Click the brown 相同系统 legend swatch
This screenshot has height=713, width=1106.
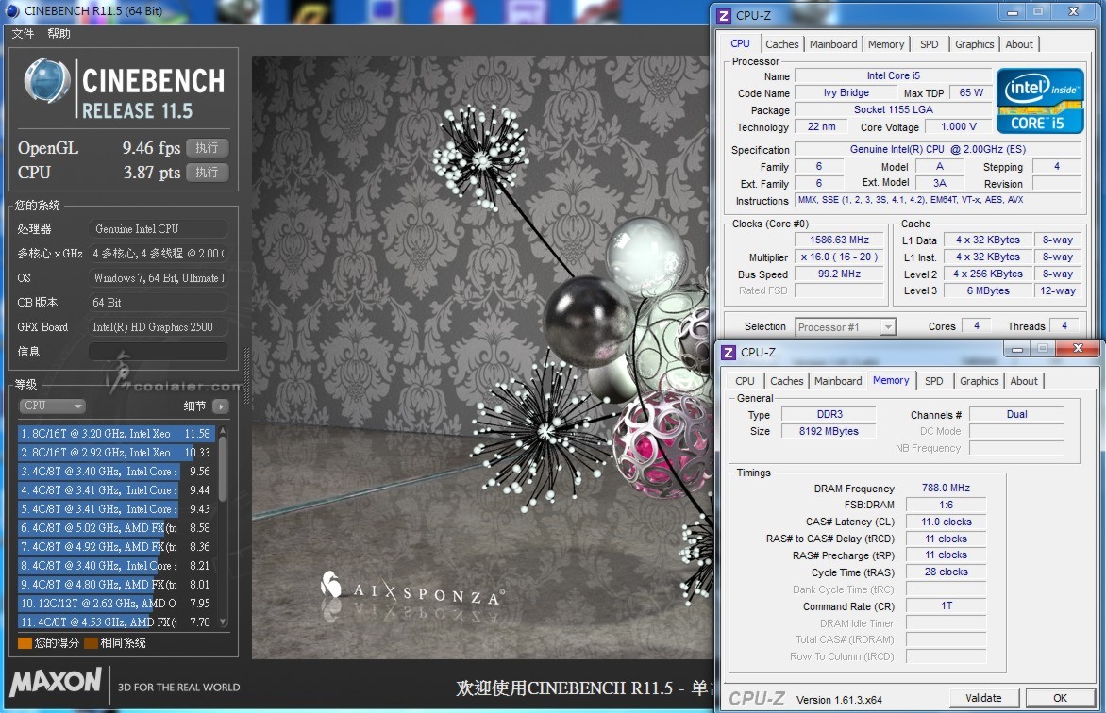tap(91, 643)
